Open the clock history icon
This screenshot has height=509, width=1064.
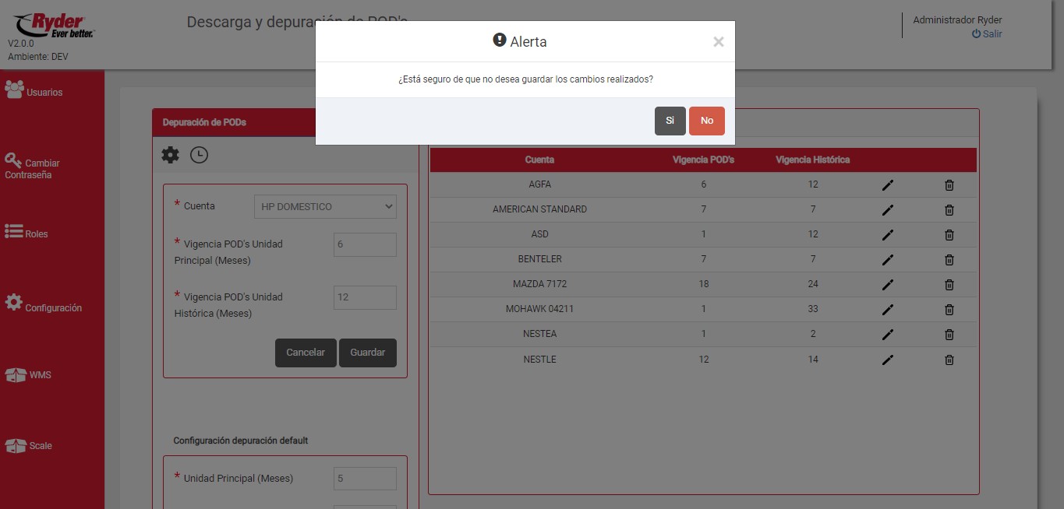pyautogui.click(x=199, y=155)
